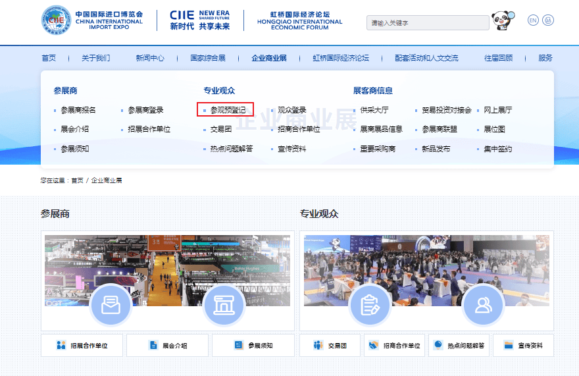Image resolution: width=579 pixels, height=376 pixels.
Task: Click the 供采大厅 link
Action: (374, 110)
